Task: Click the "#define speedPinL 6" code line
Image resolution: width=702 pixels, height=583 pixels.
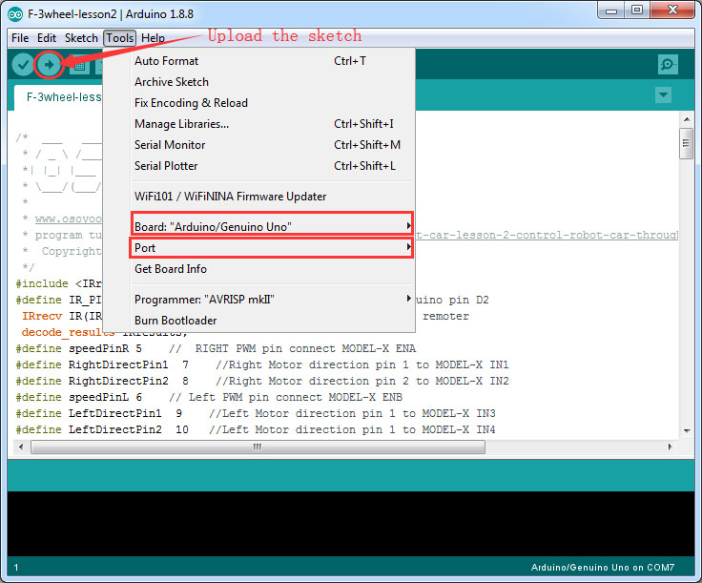Action: pyautogui.click(x=209, y=397)
